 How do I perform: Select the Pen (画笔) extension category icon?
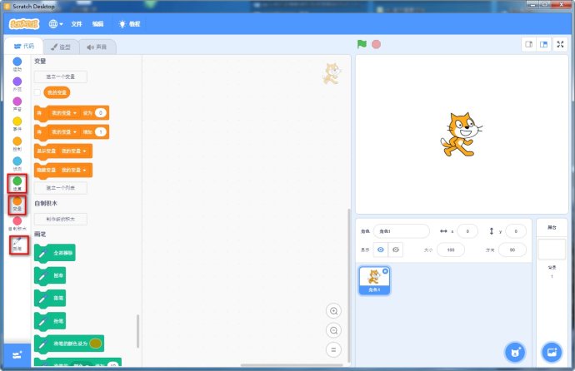point(17,241)
